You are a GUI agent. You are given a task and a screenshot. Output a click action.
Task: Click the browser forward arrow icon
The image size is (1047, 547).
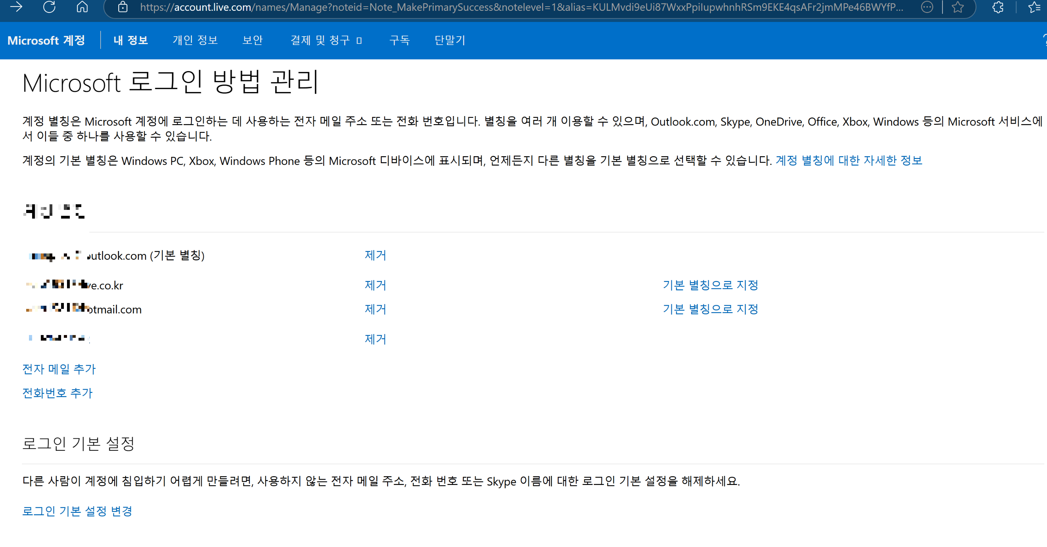click(x=16, y=7)
